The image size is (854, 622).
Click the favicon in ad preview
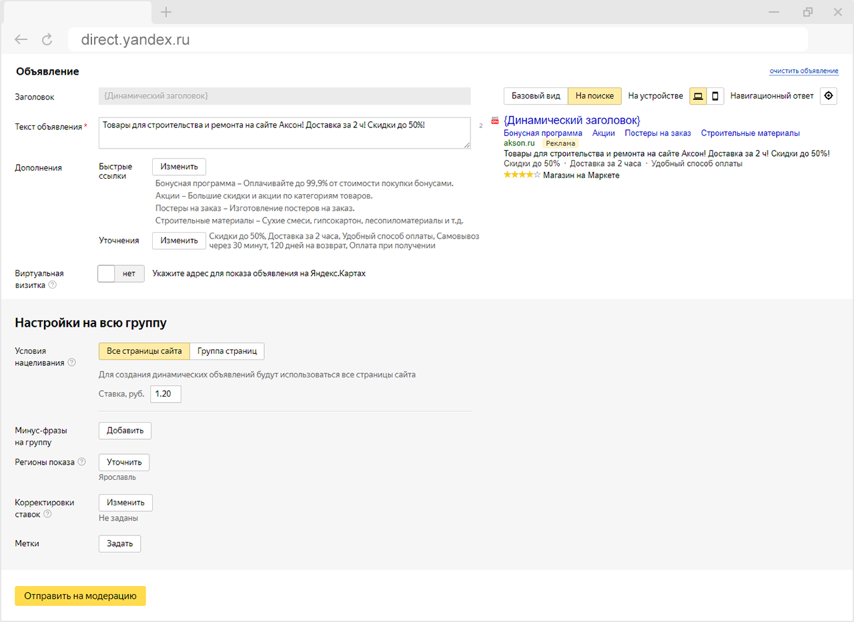pyautogui.click(x=495, y=121)
